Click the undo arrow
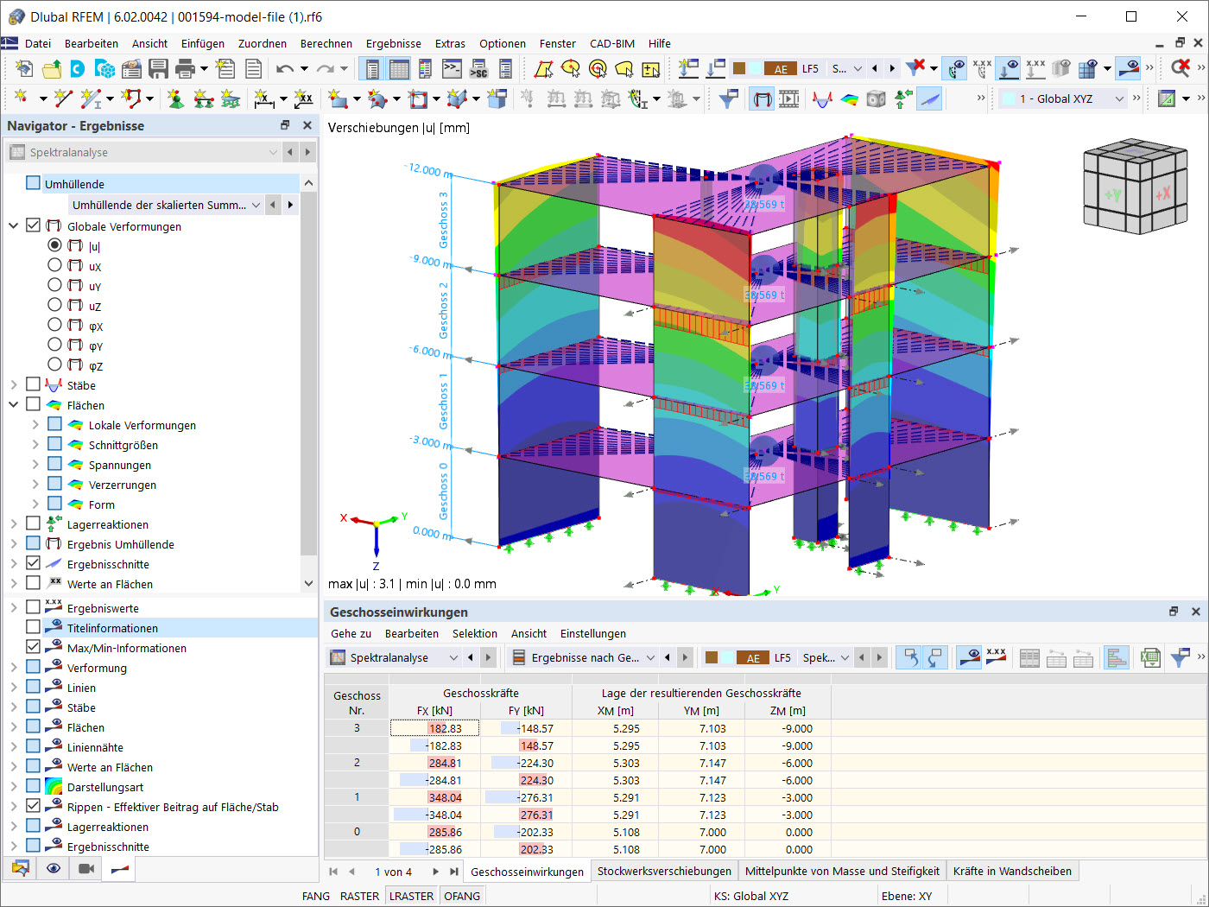This screenshot has width=1209, height=907. coord(284,69)
